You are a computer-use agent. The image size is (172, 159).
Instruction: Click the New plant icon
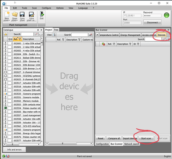[x=7, y=14]
